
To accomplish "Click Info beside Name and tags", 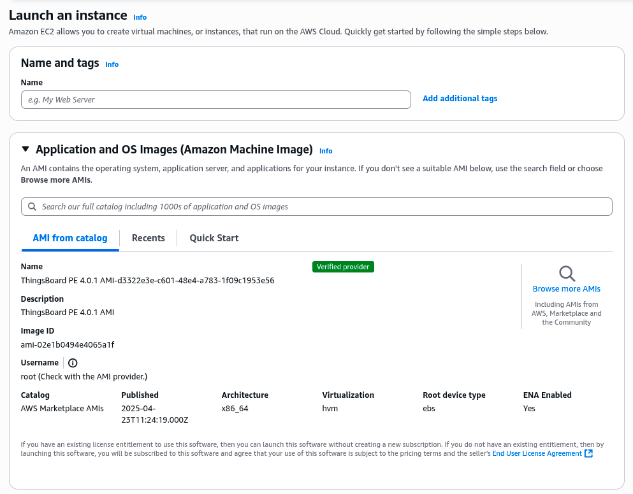I will coord(112,64).
